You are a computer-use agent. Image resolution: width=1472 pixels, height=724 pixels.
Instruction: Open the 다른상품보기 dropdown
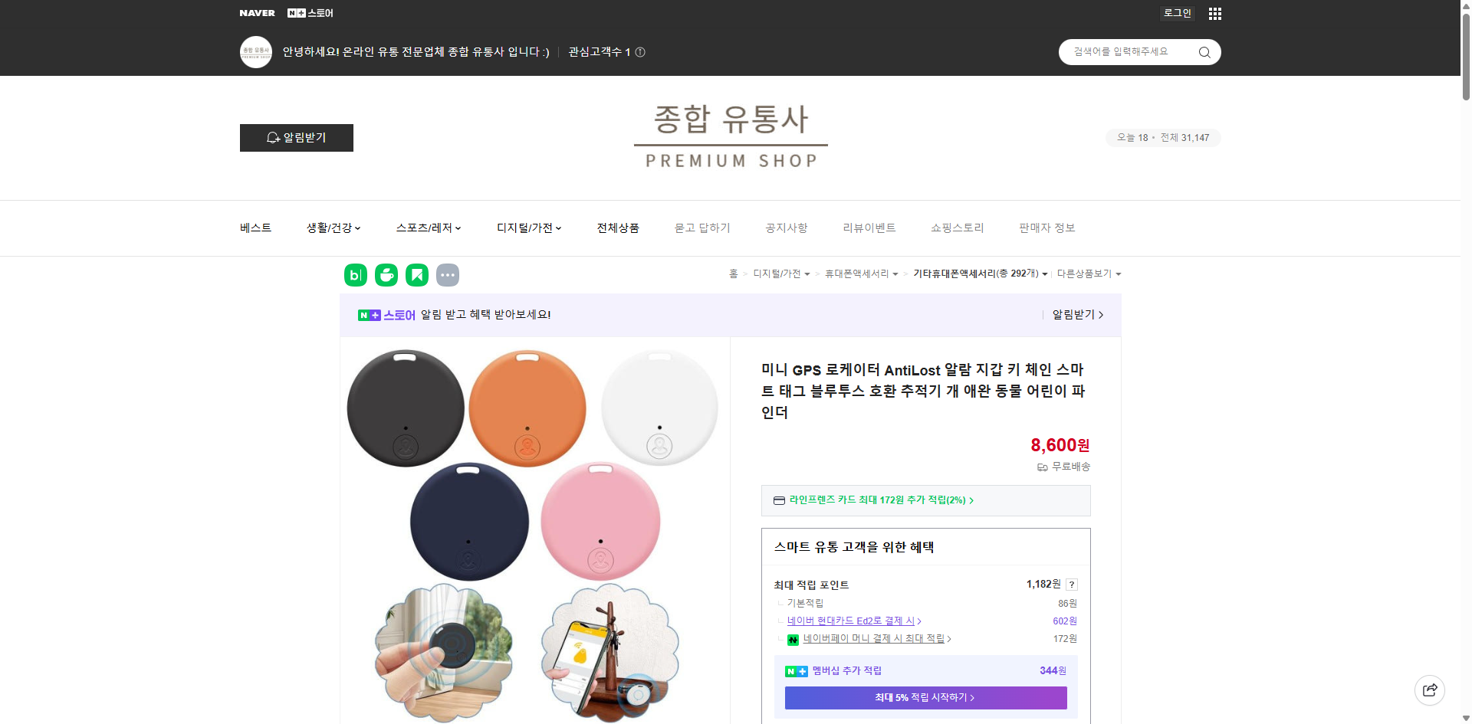click(1088, 274)
